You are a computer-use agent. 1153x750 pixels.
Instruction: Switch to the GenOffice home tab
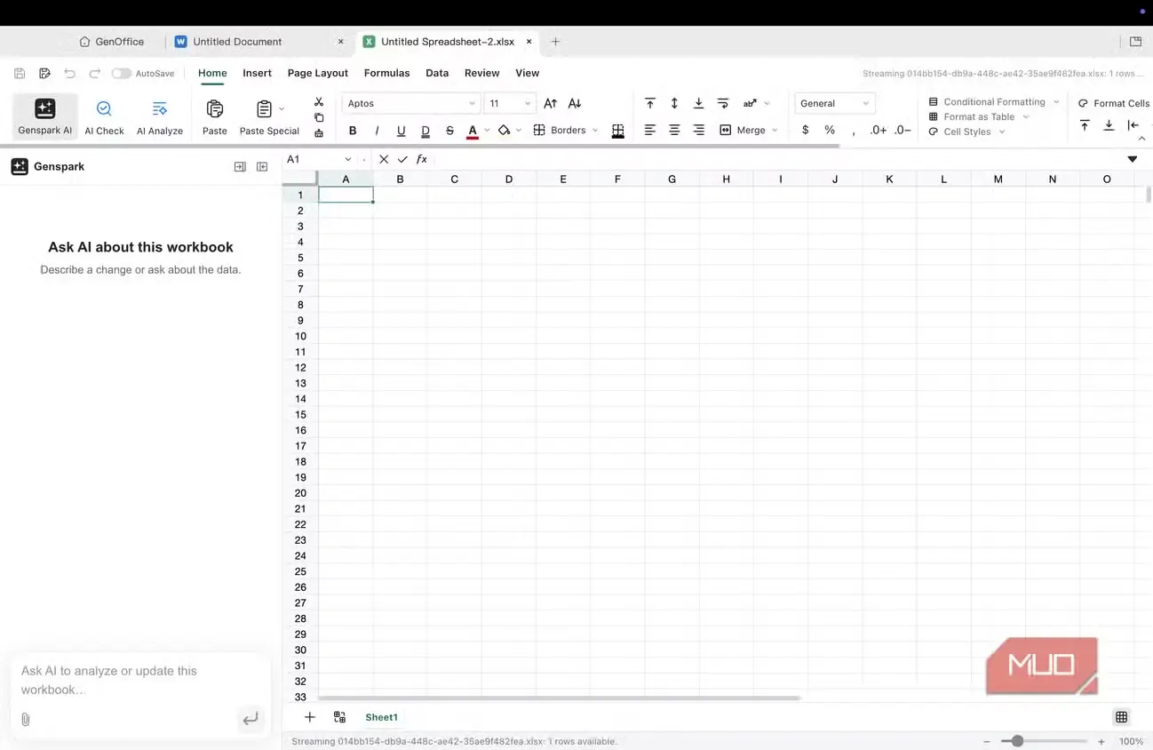click(x=112, y=42)
